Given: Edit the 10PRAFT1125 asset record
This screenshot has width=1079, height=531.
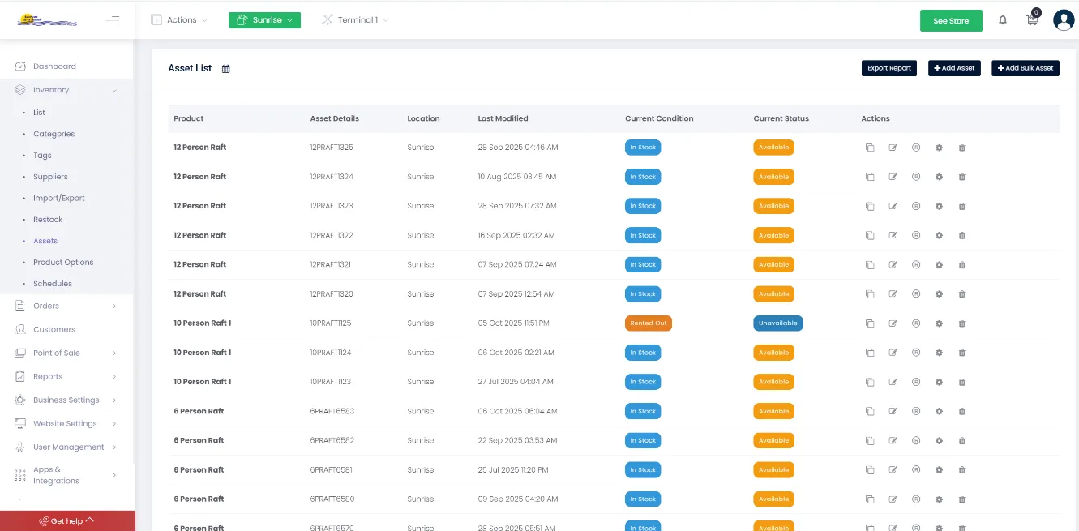Looking at the screenshot, I should pyautogui.click(x=893, y=323).
